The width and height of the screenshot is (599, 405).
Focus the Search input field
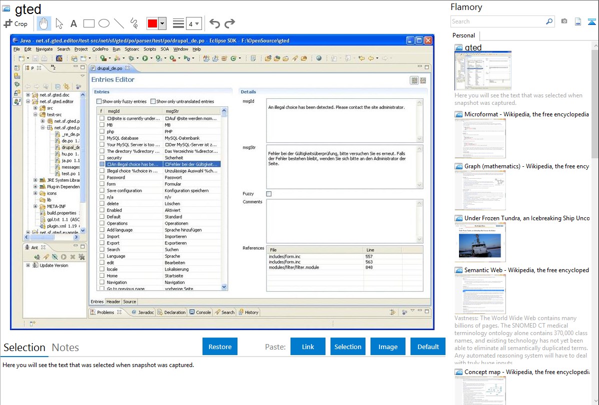(497, 21)
